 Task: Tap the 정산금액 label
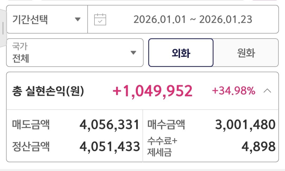point(31,146)
